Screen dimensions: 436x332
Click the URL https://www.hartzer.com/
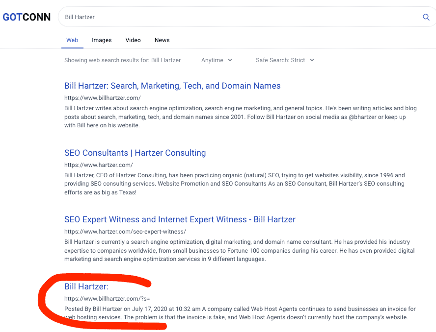[98, 165]
